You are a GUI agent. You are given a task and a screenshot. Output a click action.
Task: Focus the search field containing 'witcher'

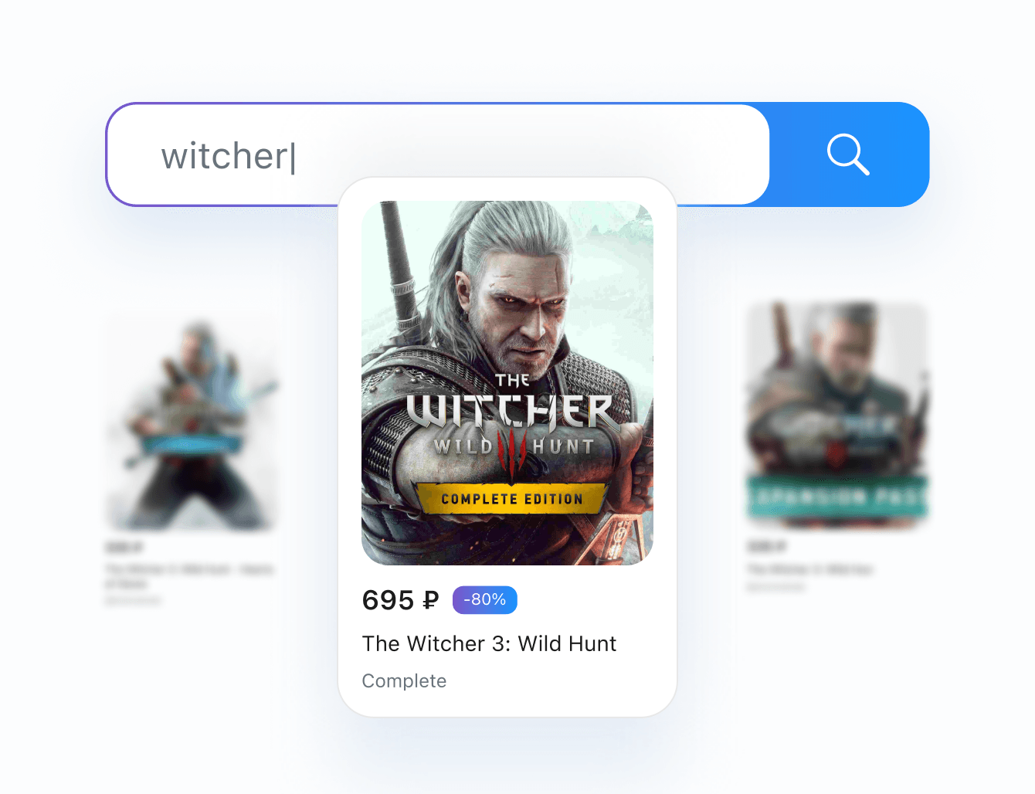(x=438, y=154)
